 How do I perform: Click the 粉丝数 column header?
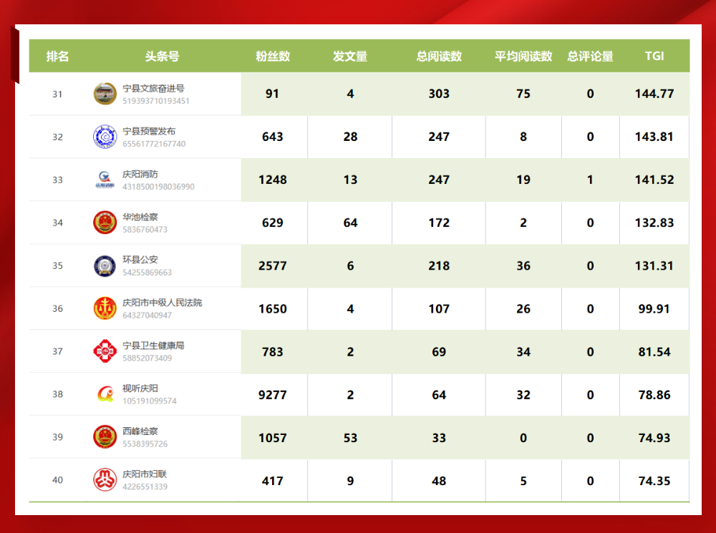[273, 57]
